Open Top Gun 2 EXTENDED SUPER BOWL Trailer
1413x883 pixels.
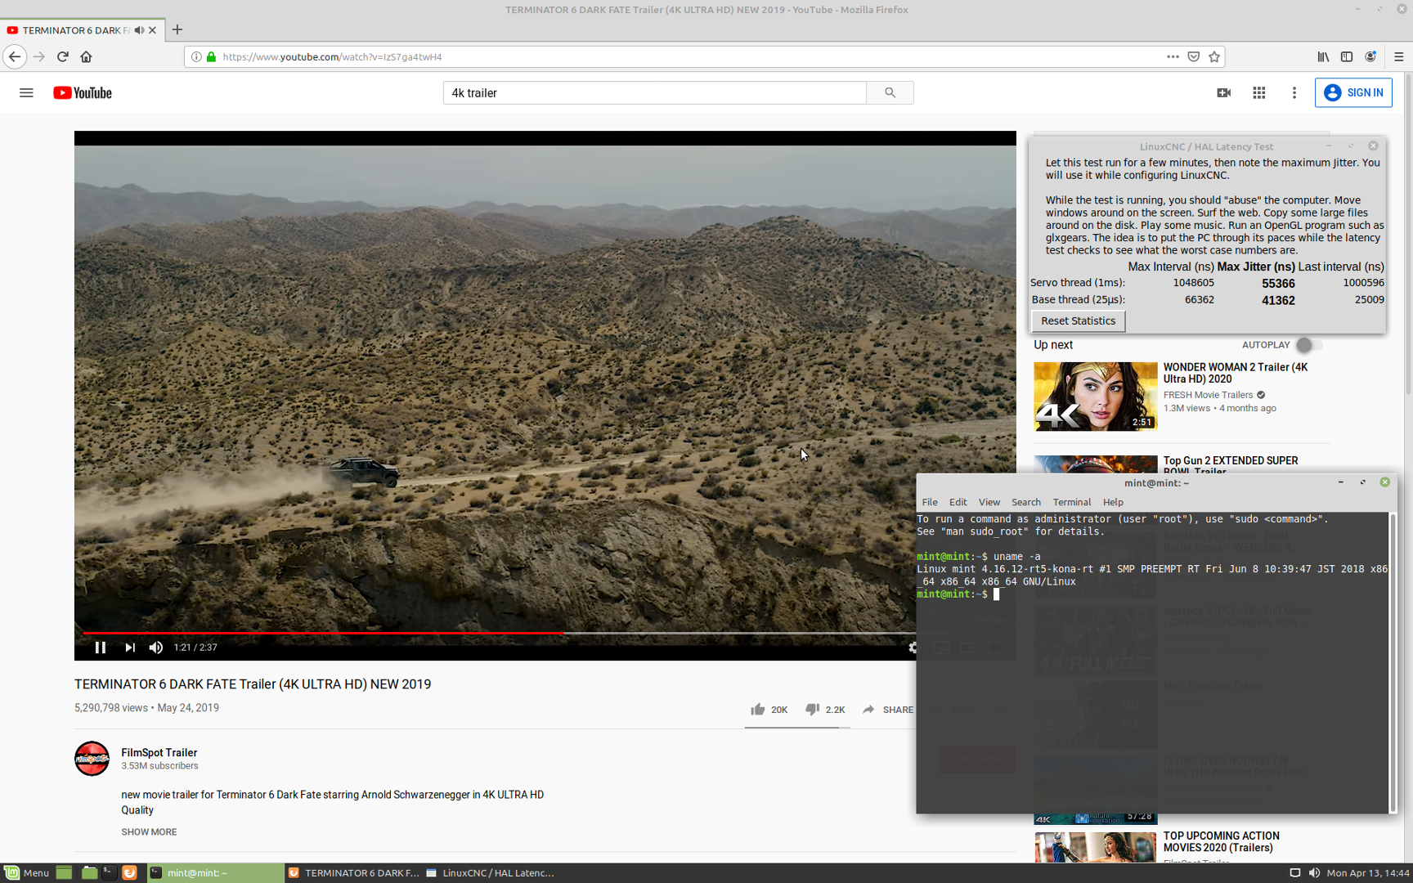tap(1230, 465)
